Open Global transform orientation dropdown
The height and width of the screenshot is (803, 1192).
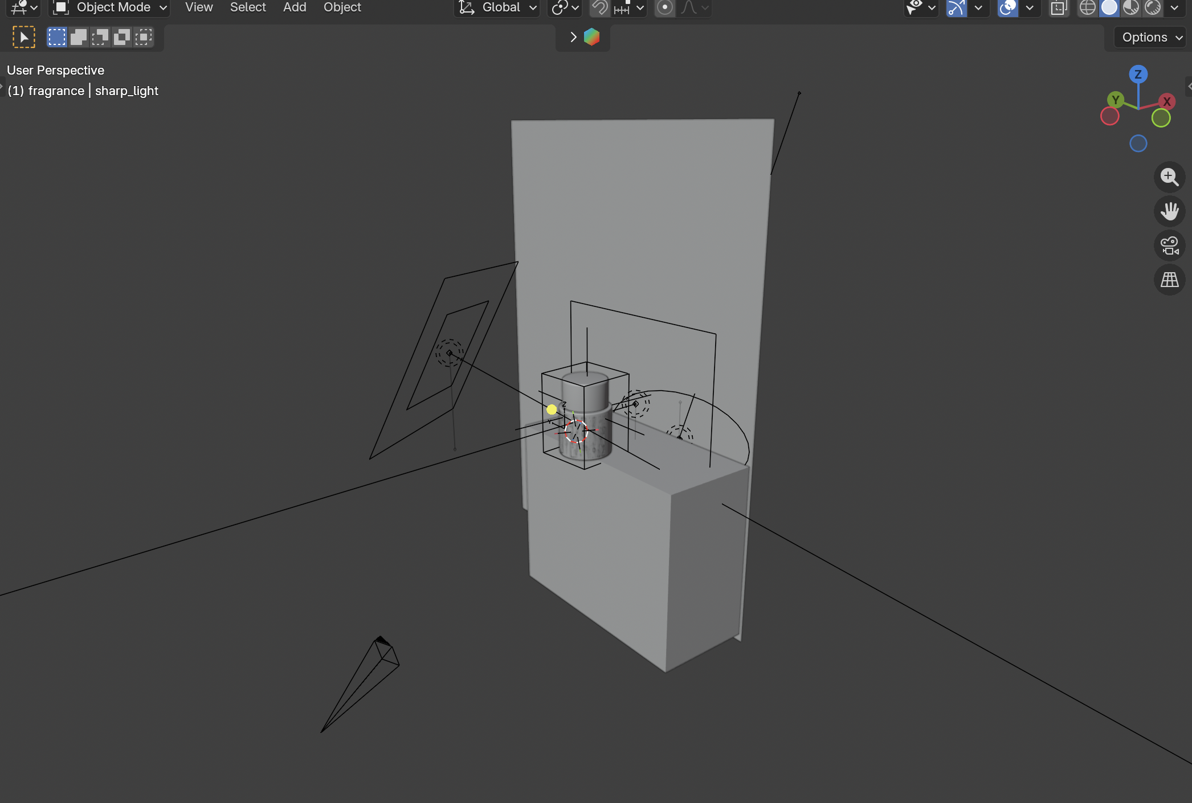(497, 7)
